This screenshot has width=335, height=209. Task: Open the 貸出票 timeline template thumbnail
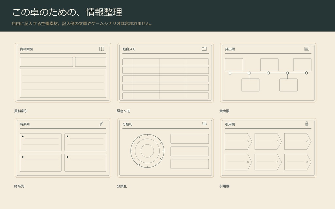coord(268,73)
